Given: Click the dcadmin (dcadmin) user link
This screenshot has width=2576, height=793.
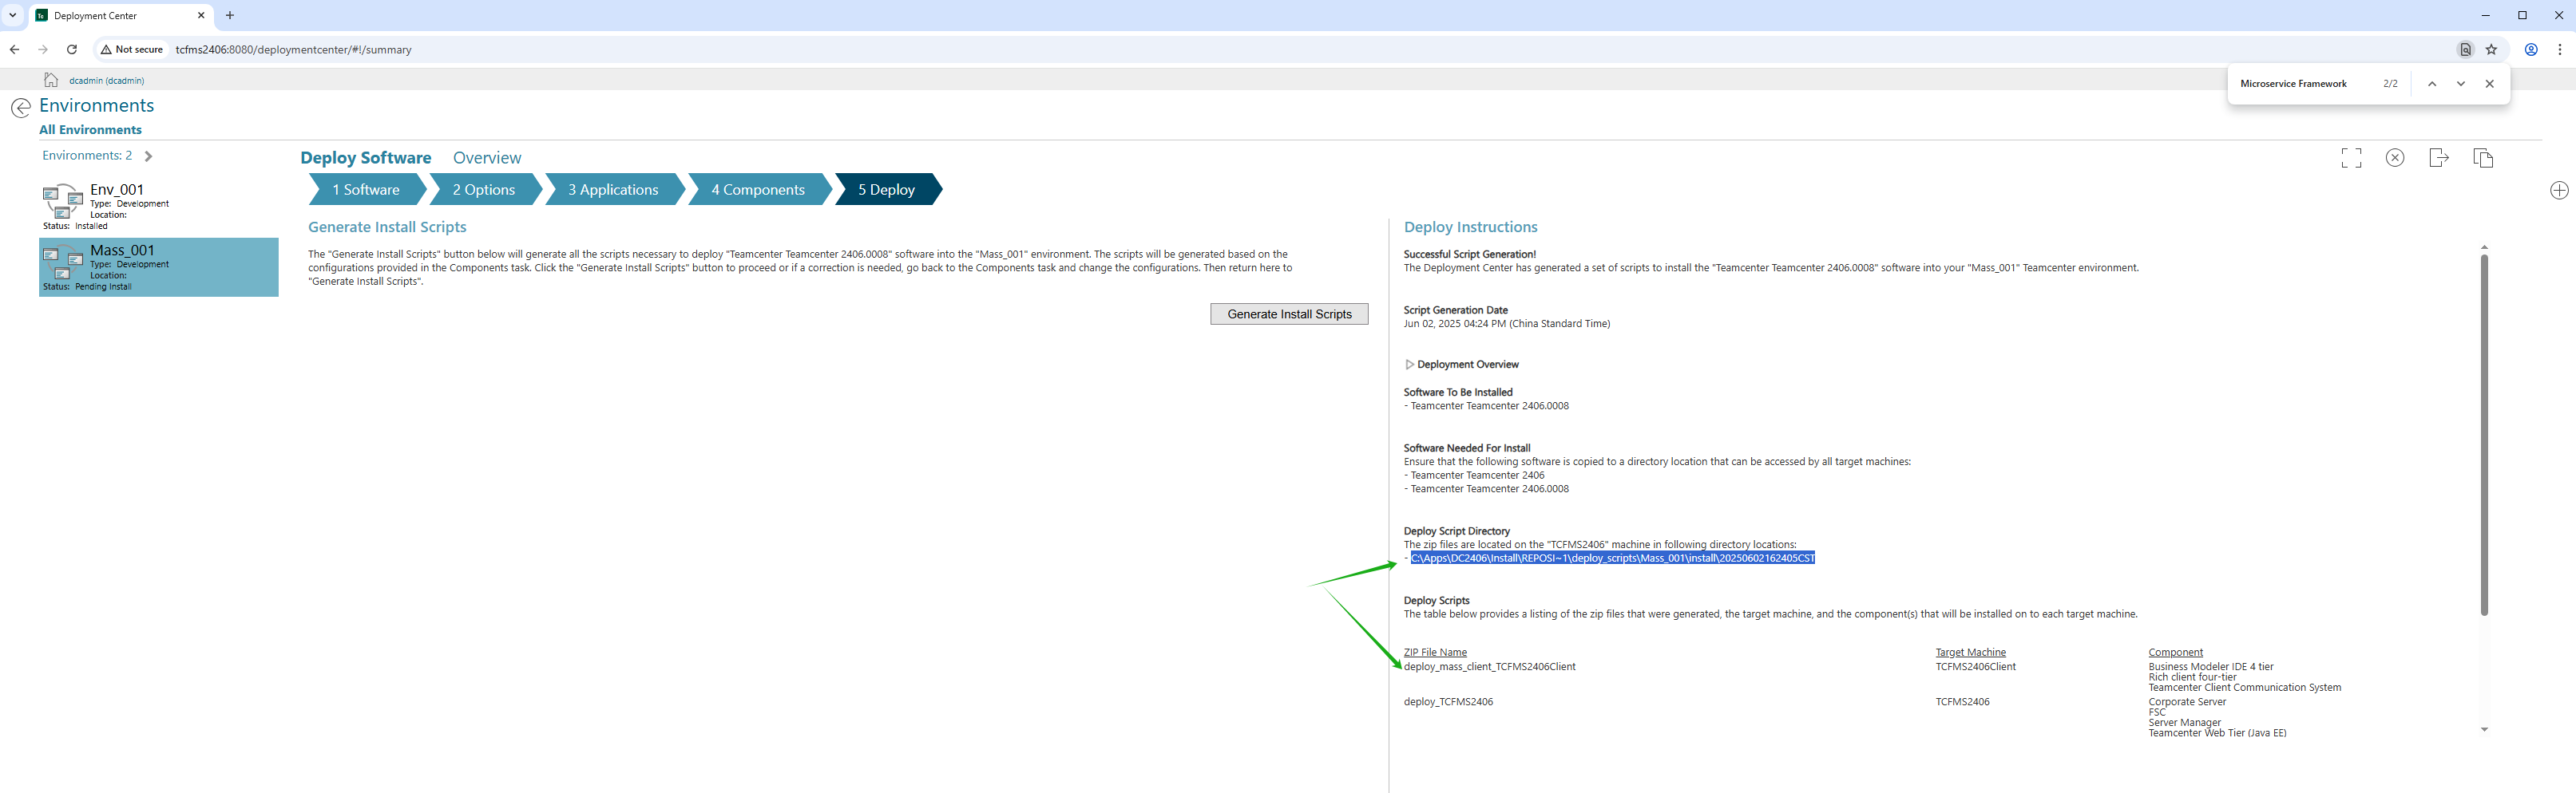Looking at the screenshot, I should click(x=107, y=80).
